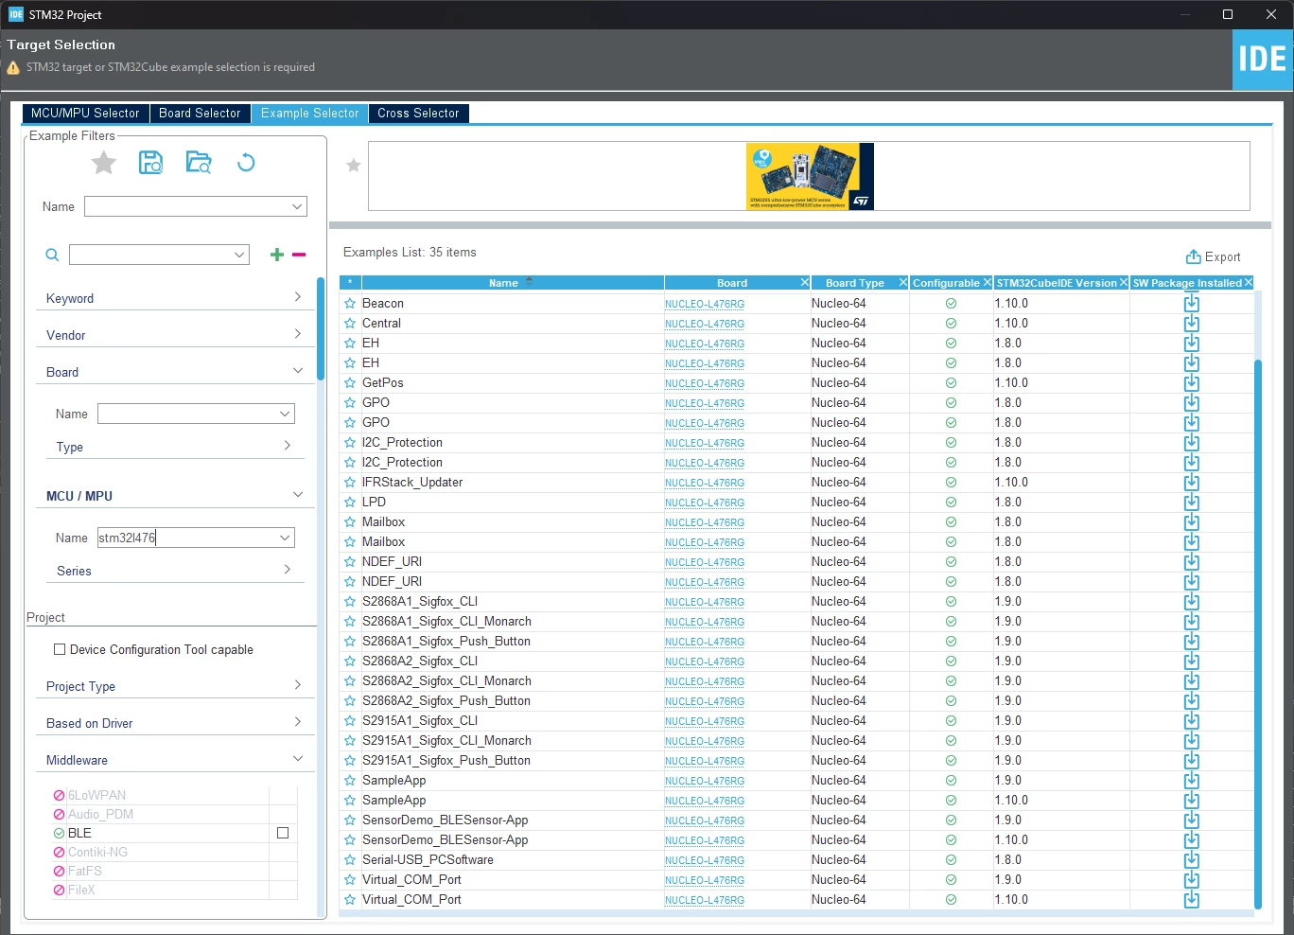This screenshot has width=1294, height=935.
Task: Add a filter with green plus
Action: 277,255
